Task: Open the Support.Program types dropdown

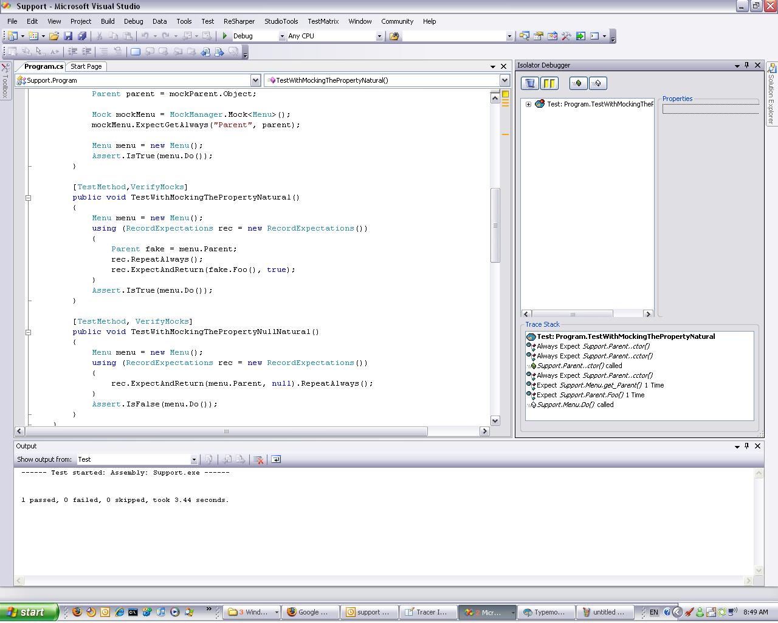Action: (x=256, y=80)
